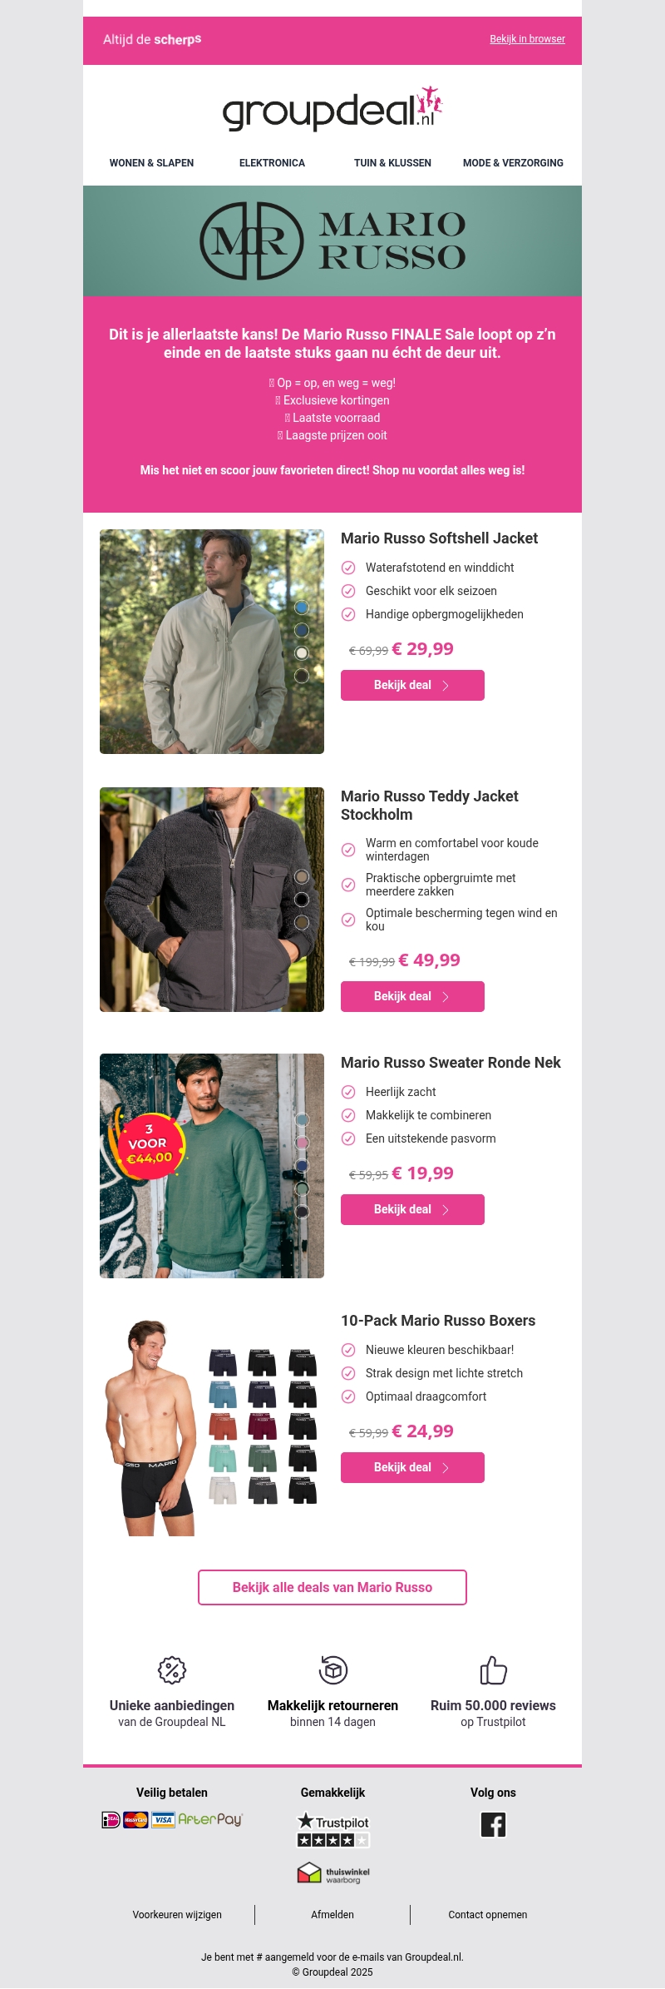Click the returns box icon

333,1669
